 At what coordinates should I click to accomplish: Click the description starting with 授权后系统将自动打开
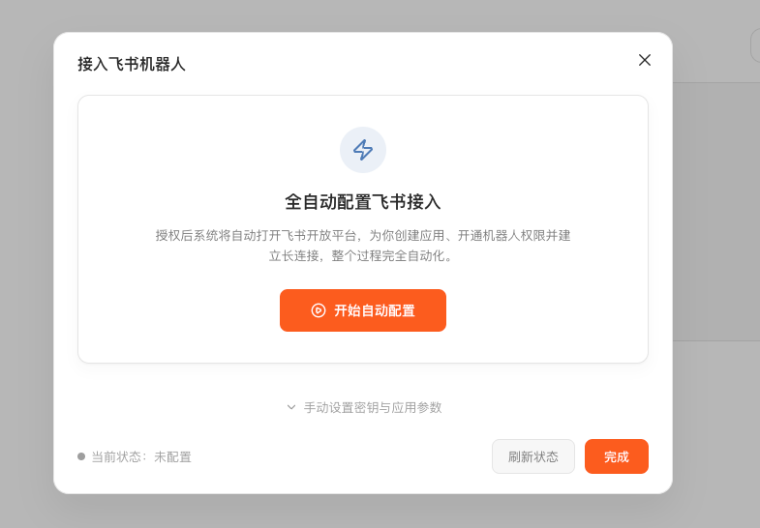point(363,235)
